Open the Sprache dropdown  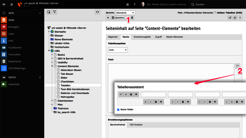click(x=125, y=13)
